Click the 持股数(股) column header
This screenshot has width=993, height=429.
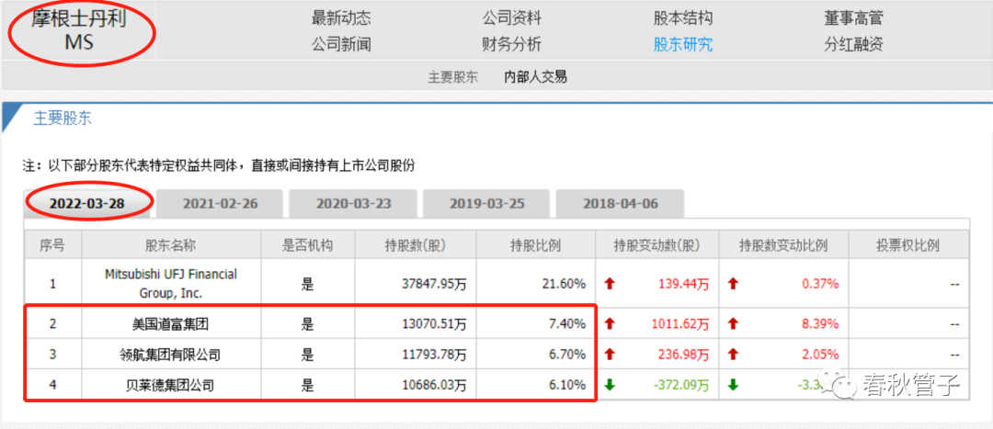click(x=416, y=245)
